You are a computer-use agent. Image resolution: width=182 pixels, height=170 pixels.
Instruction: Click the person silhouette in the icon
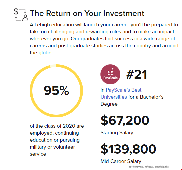25,18
